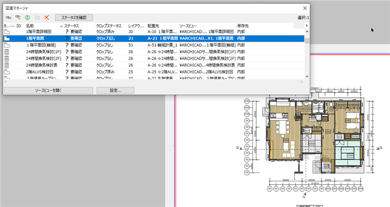
Task: Click the folder icon of 1階平面詳細図 row
Action: click(x=7, y=32)
